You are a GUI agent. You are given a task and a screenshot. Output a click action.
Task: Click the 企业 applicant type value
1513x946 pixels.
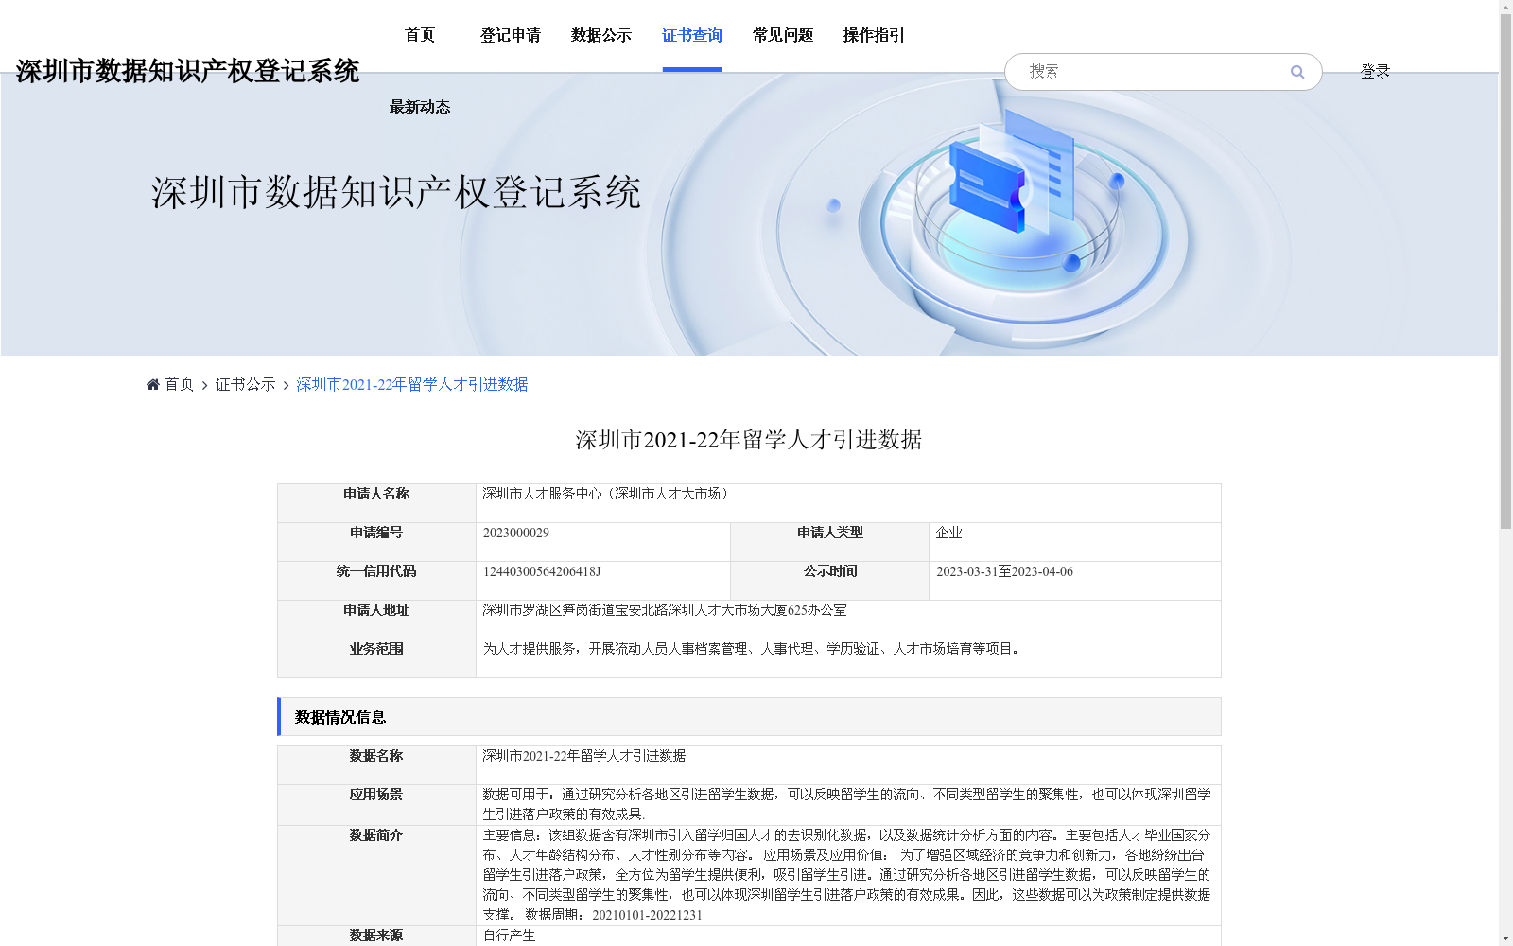coord(948,533)
